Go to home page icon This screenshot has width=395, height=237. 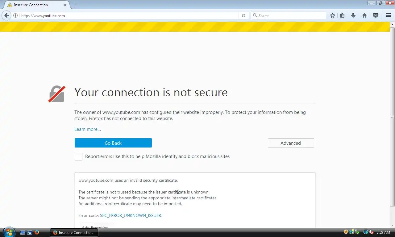(x=364, y=15)
